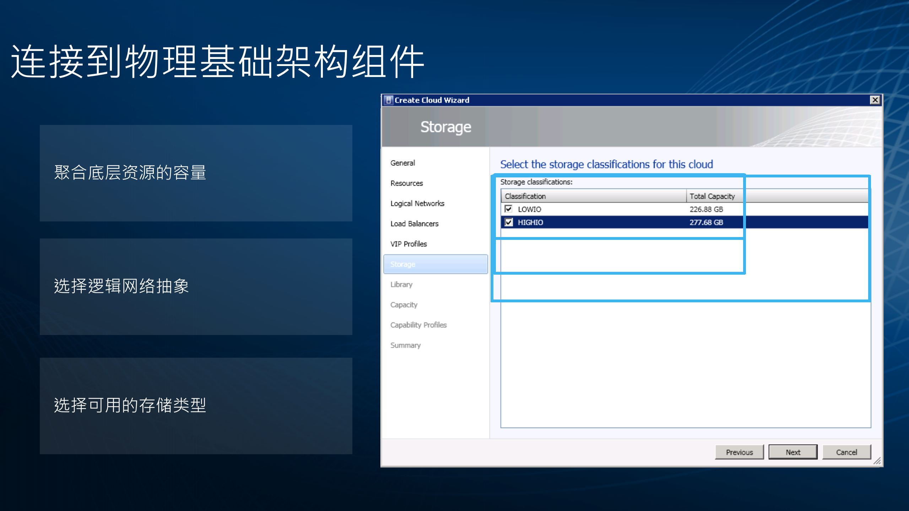Uncheck the LOWIO storage classification
The width and height of the screenshot is (909, 511).
click(508, 209)
